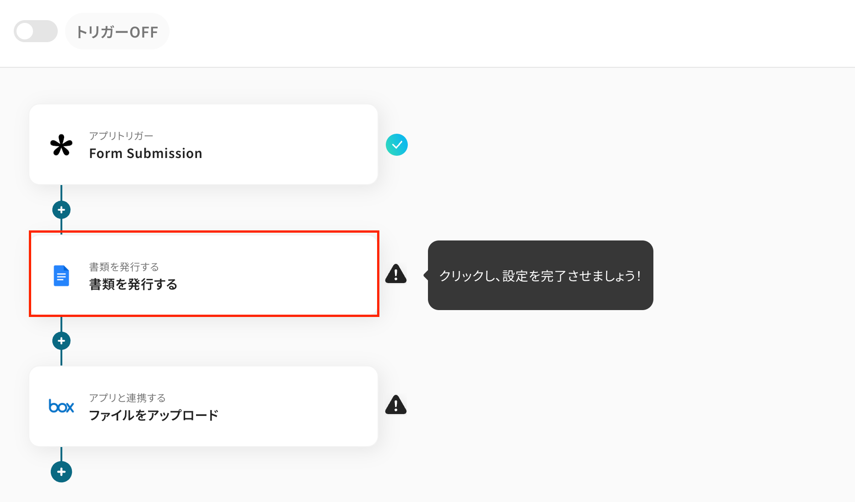
Task: Click the アプリと連携する label
Action: [127, 398]
